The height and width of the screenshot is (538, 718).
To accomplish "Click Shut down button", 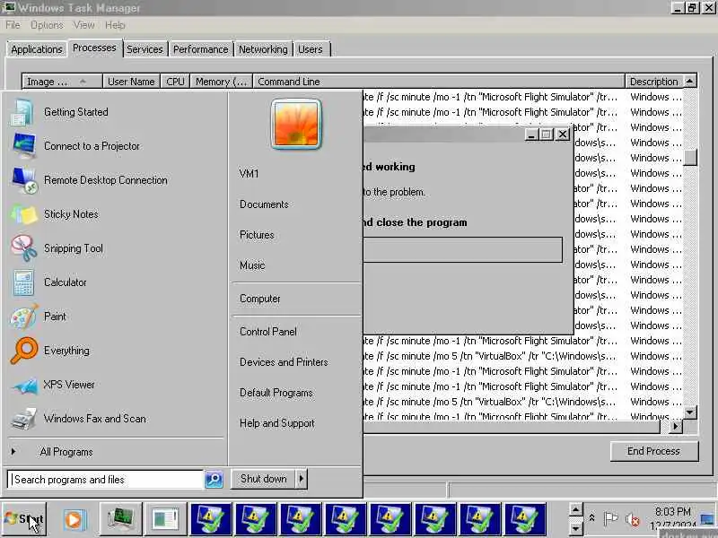I will [264, 479].
